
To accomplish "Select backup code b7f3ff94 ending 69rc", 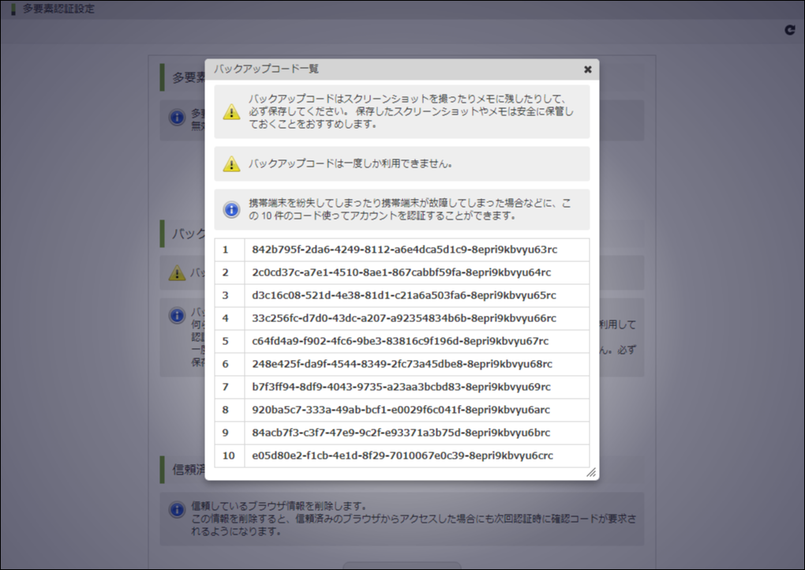I will coord(402,387).
